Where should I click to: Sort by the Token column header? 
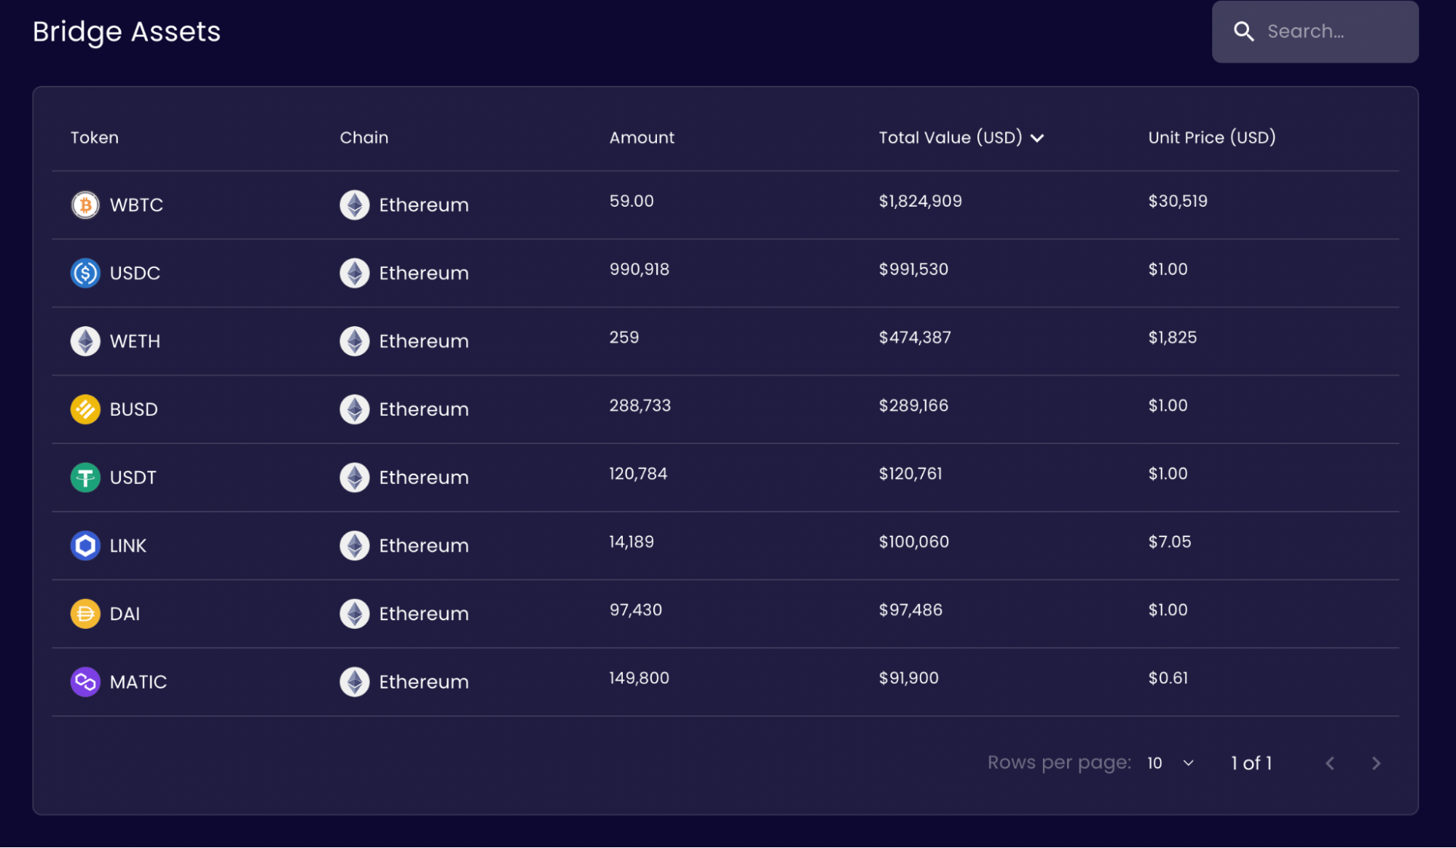coord(95,138)
